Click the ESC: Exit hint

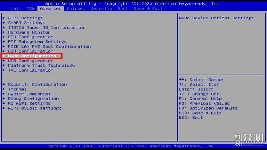[191, 118]
